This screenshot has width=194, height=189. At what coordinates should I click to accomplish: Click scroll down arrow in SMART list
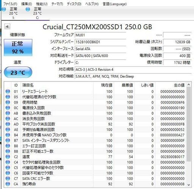pyautogui.click(x=189, y=185)
